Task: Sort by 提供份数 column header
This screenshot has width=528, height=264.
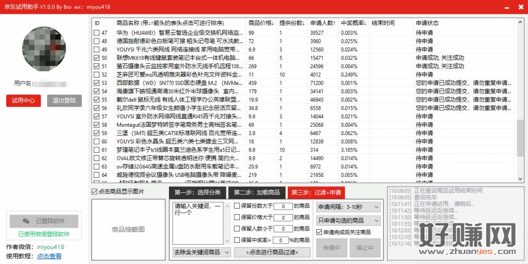Action: click(x=292, y=23)
